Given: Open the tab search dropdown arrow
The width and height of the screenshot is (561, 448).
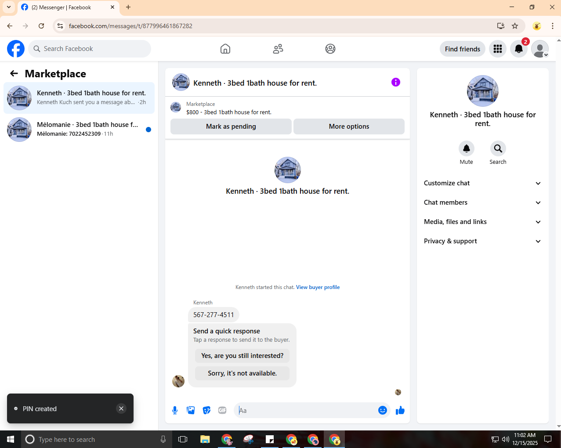Looking at the screenshot, I should point(9,7).
